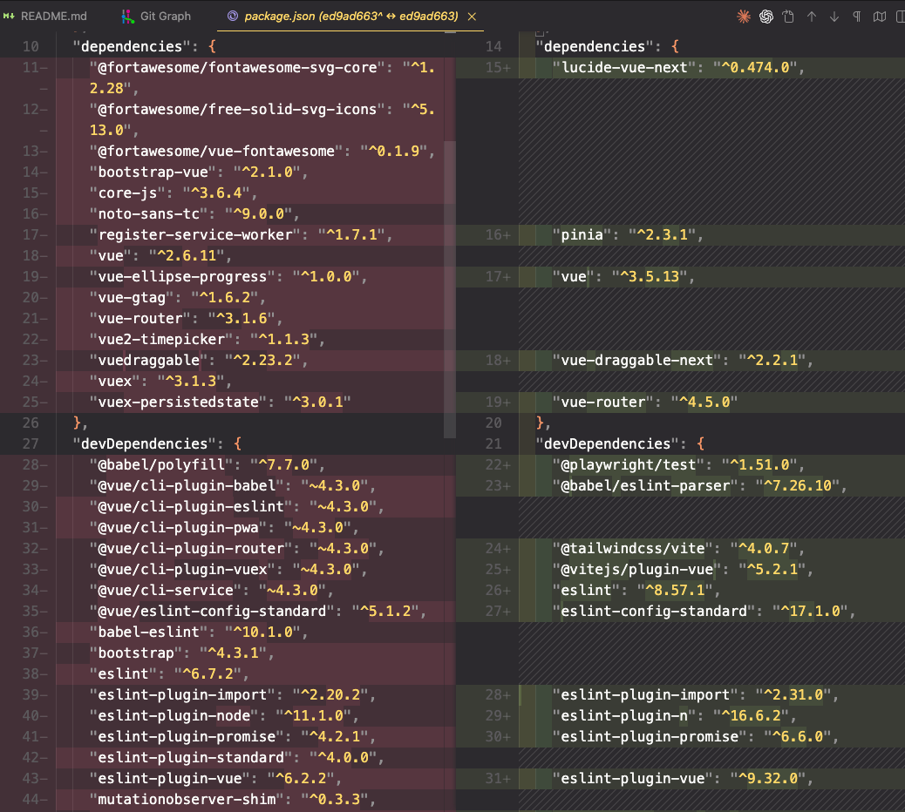This screenshot has height=812, width=905.
Task: Toggle the map icon in editor toolbar
Action: [880, 17]
